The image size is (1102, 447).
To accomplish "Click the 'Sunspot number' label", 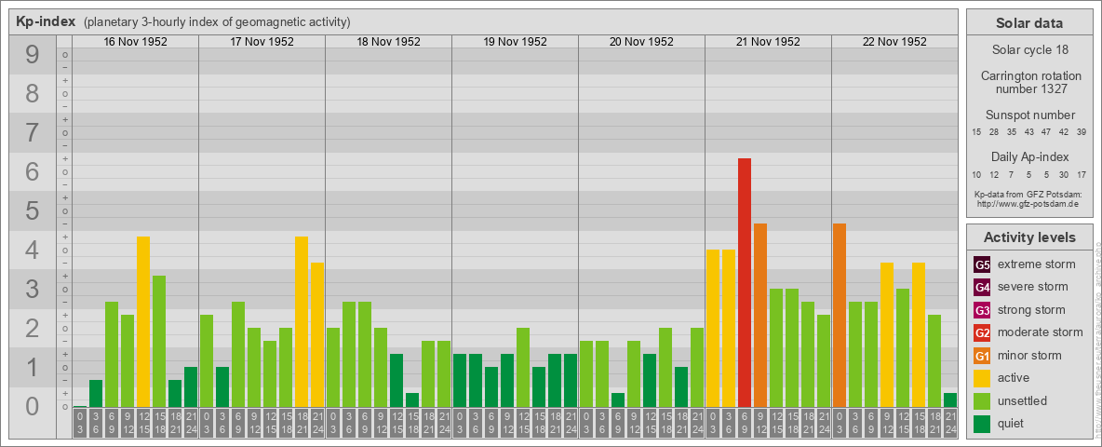I will (x=1029, y=115).
